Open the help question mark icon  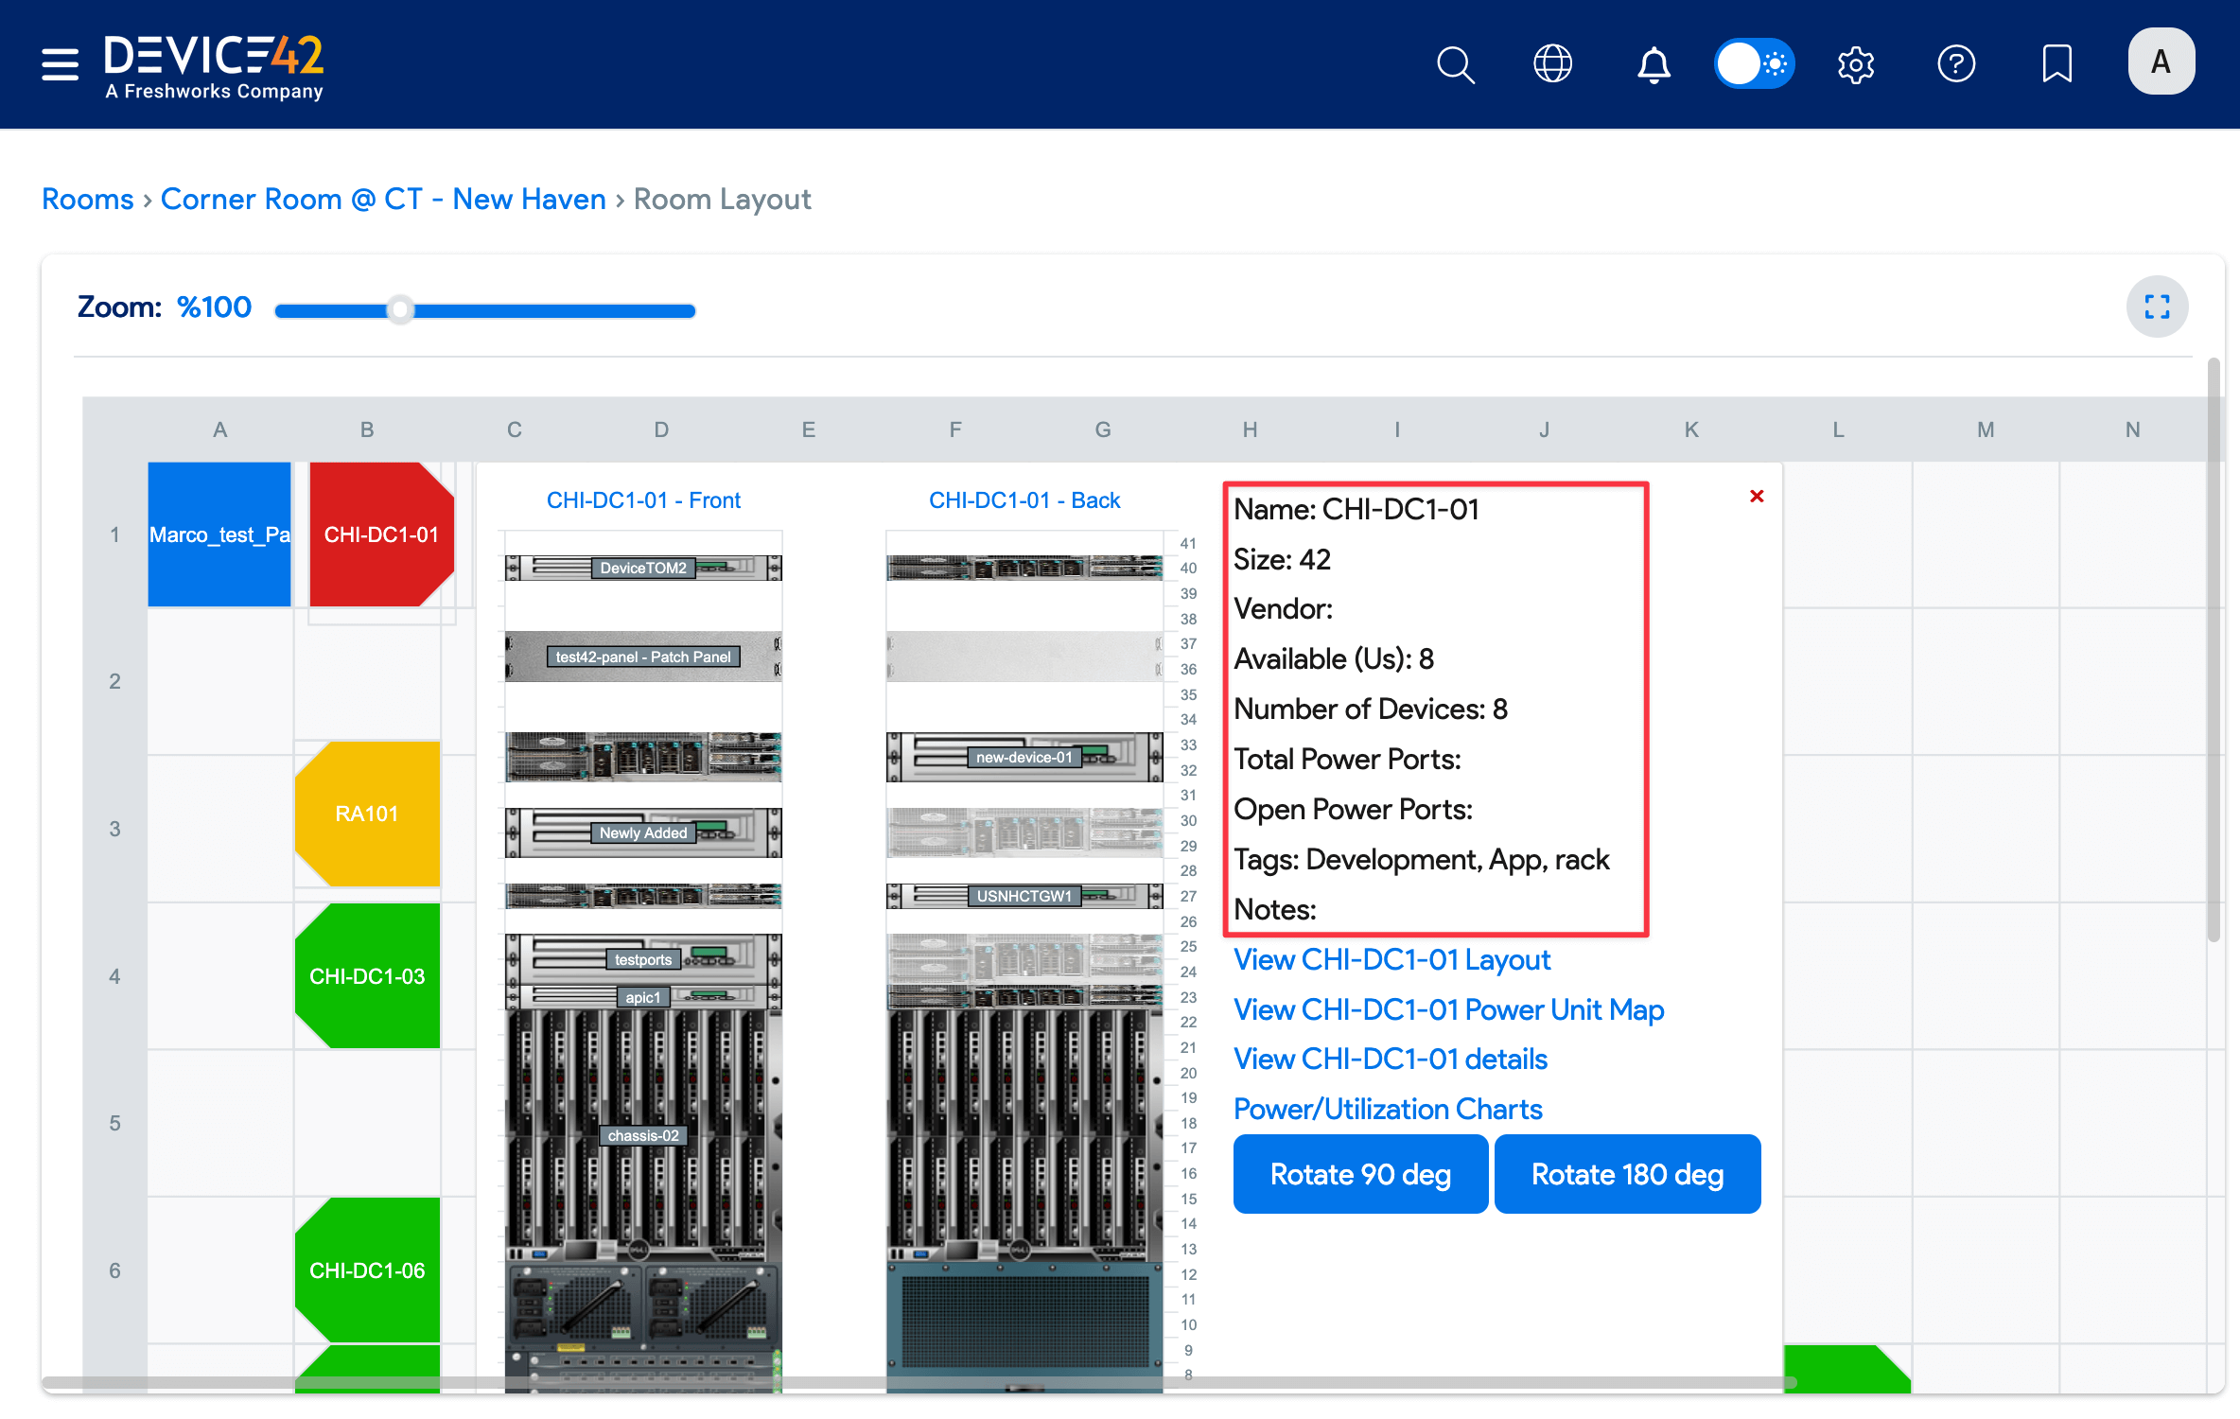[1955, 64]
